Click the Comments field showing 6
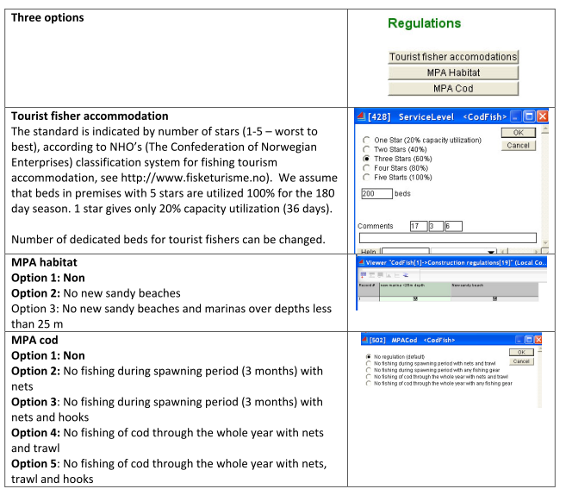566x489 pixels. pos(453,226)
